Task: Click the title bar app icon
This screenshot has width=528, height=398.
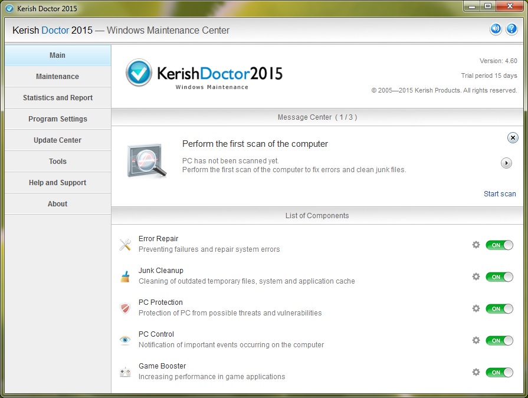Action: tap(9, 8)
